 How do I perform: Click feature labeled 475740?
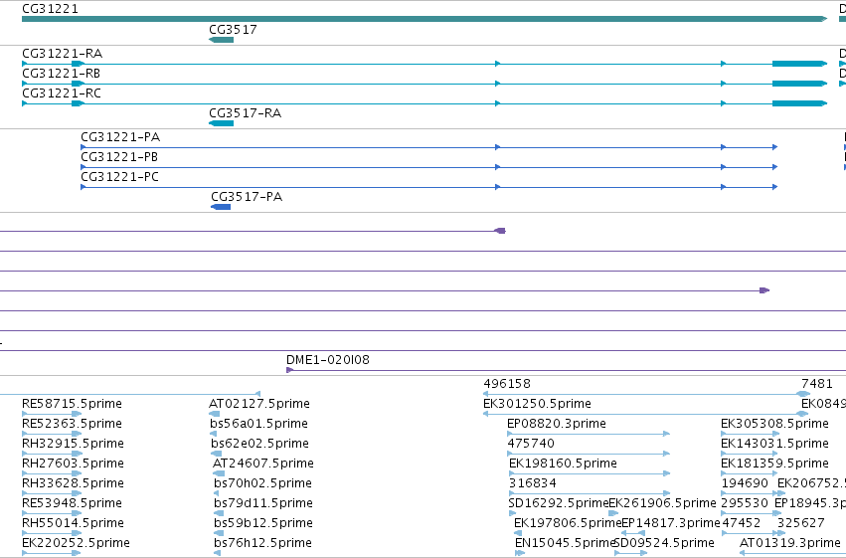[531, 444]
